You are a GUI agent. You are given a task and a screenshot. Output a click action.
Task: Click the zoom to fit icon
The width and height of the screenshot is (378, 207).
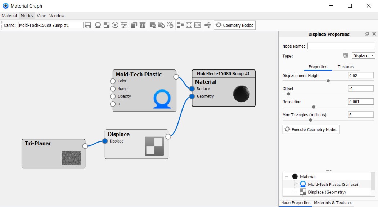(x=189, y=25)
